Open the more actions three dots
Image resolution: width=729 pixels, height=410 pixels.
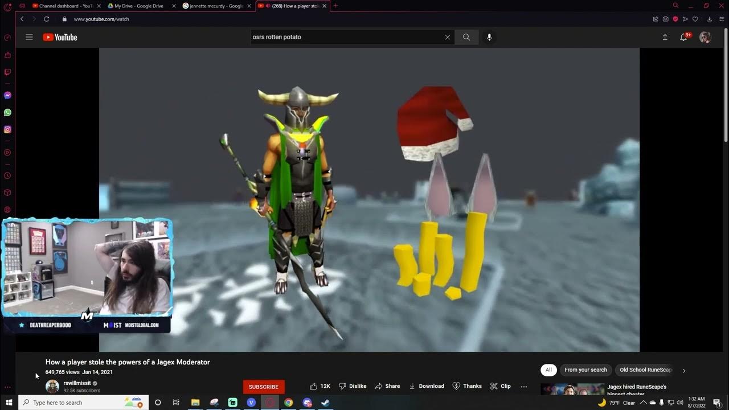click(x=524, y=386)
